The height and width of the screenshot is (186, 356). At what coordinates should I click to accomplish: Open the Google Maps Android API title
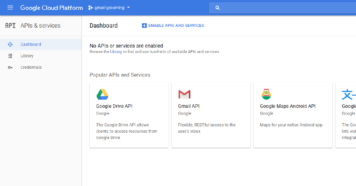coord(288,106)
